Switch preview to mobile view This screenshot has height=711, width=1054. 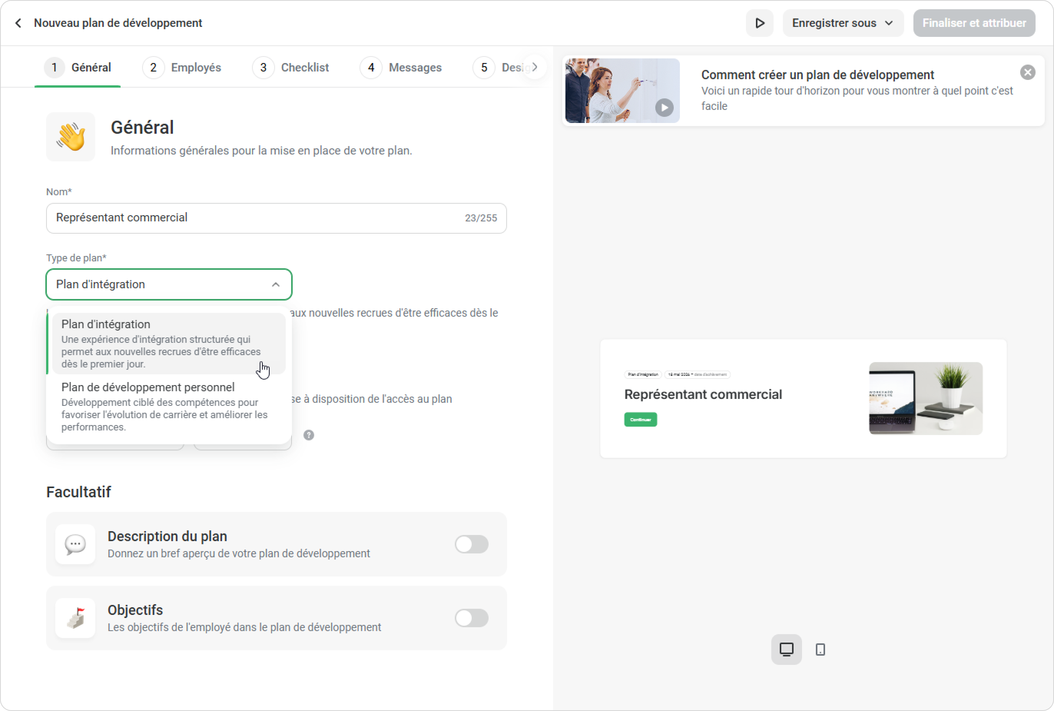point(820,650)
